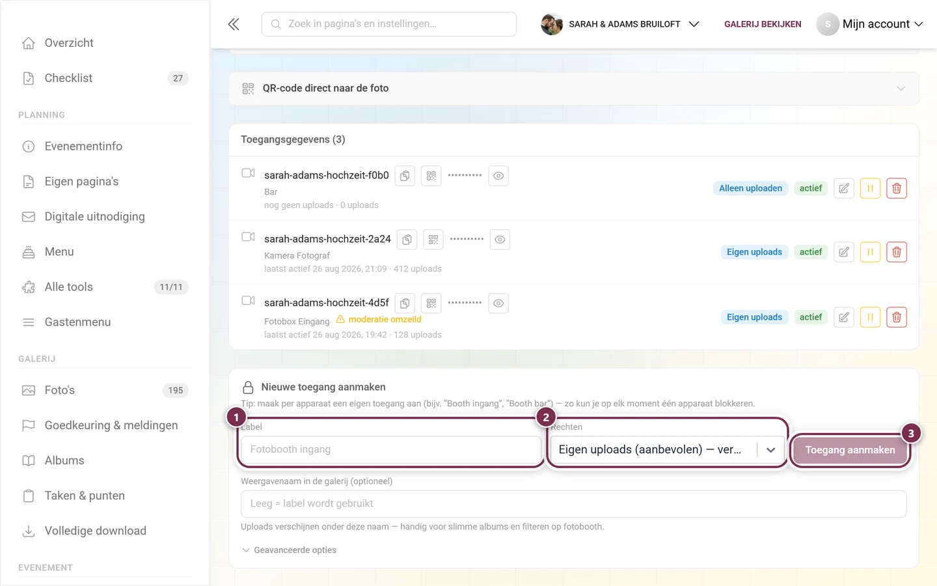Image resolution: width=937 pixels, height=586 pixels.
Task: Copy the sarah-adams-hochzeit-f0b0 access name
Action: 405,176
